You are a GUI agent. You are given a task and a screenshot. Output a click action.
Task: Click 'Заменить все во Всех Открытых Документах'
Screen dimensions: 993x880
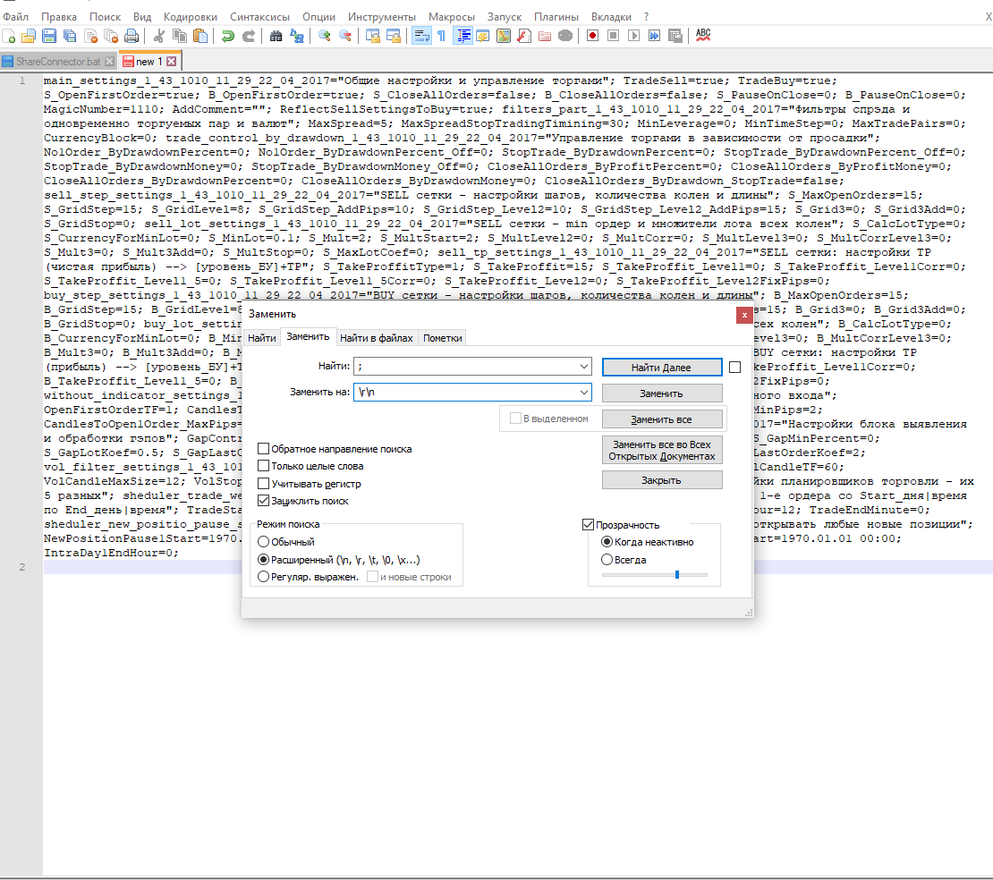[x=662, y=450]
